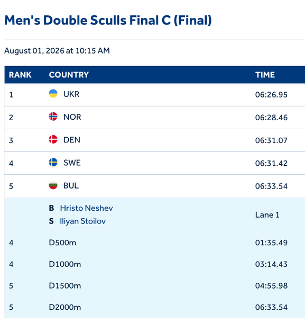Screen dimensions: 305x322
Task: Click the D1000m split time 03:14.43
Action: pyautogui.click(x=271, y=264)
